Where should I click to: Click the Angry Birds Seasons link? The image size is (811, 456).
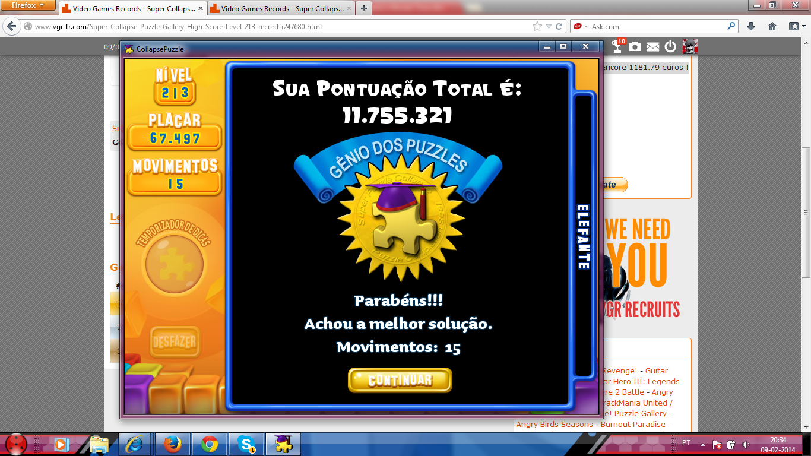coord(555,424)
